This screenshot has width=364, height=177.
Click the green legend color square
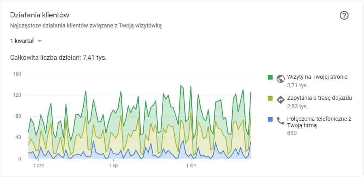pos(270,77)
